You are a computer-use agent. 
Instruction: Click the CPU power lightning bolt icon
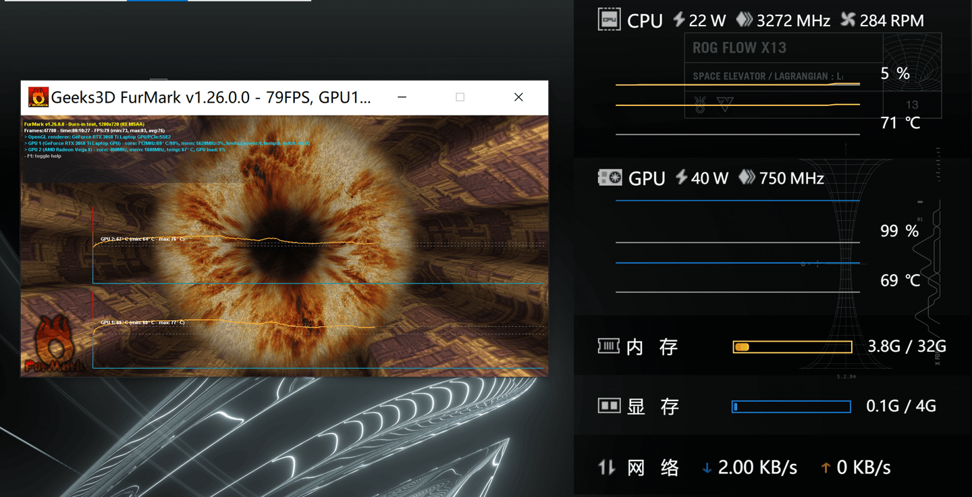click(x=679, y=20)
